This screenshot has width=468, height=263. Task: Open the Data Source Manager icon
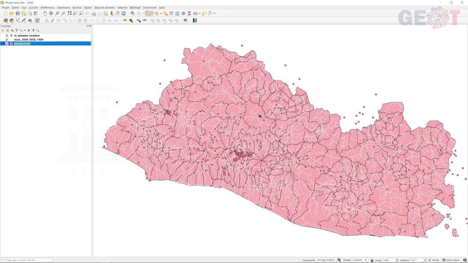click(5, 20)
